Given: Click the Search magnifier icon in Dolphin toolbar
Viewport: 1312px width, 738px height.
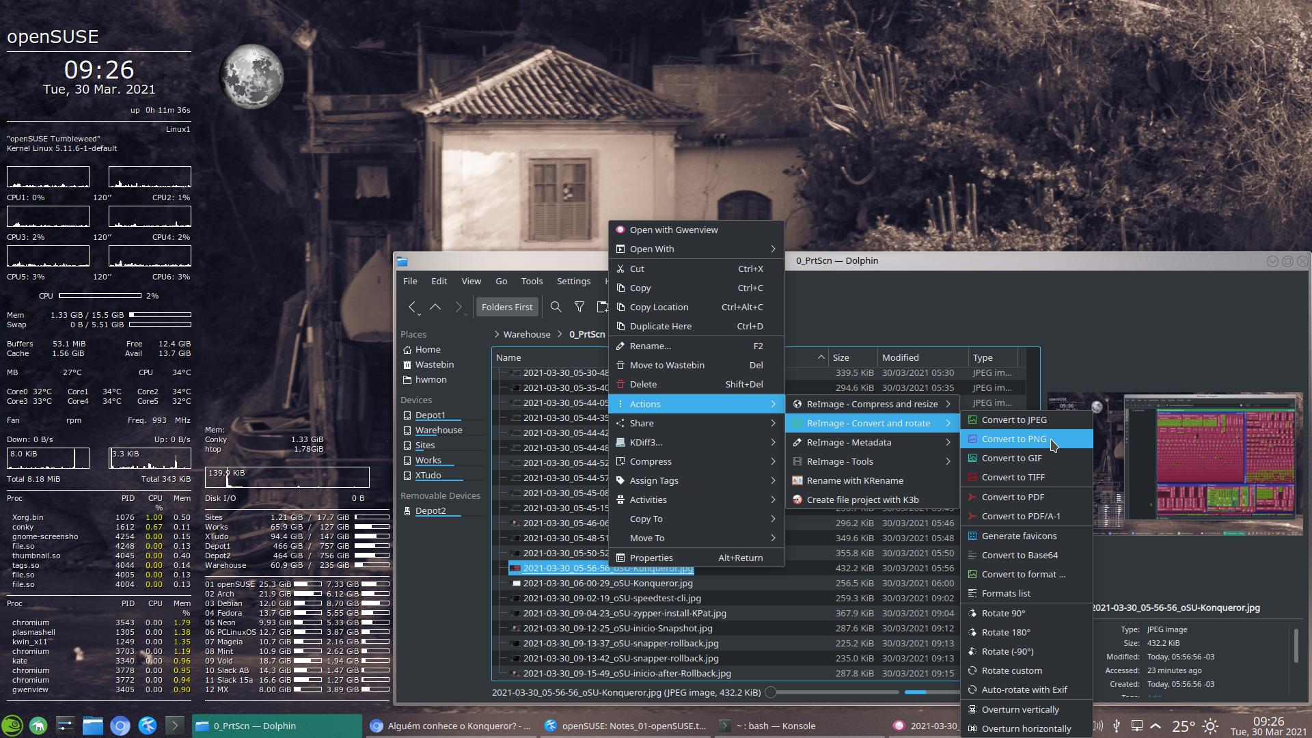Looking at the screenshot, I should [556, 307].
